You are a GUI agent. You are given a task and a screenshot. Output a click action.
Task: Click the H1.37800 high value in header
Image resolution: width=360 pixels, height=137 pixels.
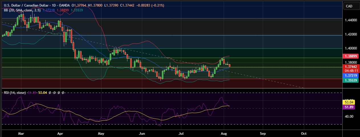[x=96, y=5]
